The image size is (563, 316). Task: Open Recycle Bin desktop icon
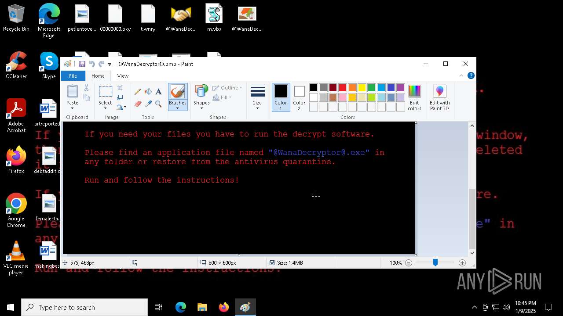(x=16, y=18)
